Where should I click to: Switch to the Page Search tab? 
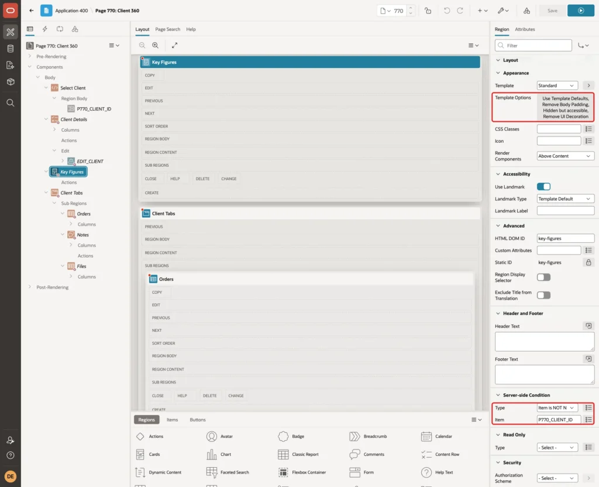click(167, 29)
